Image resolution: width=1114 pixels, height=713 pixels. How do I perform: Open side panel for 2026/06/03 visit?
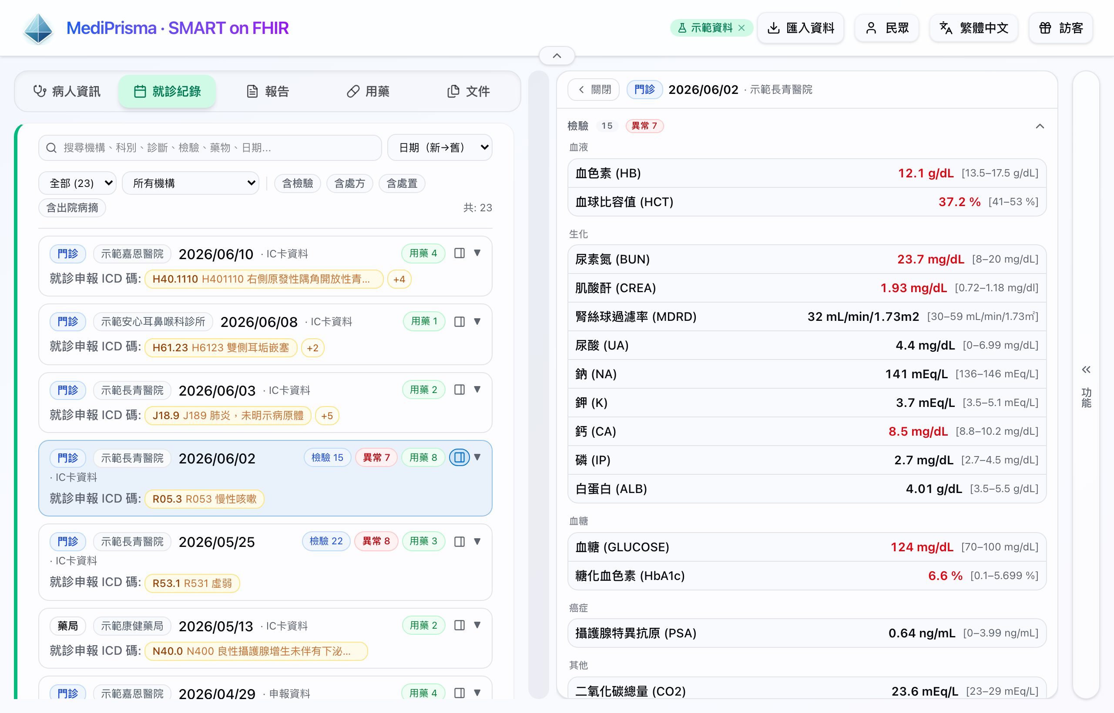pyautogui.click(x=459, y=390)
